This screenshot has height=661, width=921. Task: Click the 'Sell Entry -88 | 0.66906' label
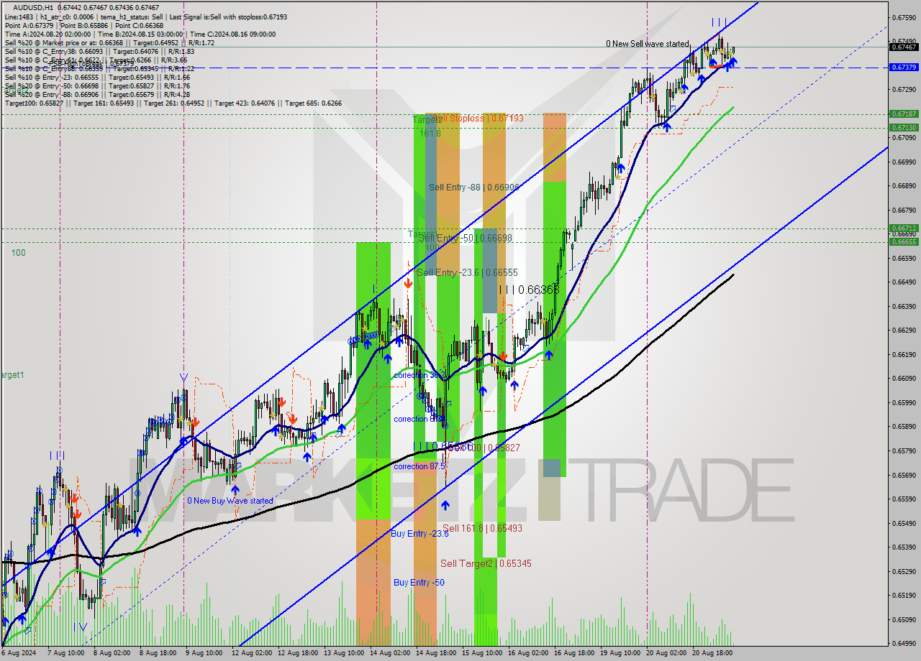point(474,187)
